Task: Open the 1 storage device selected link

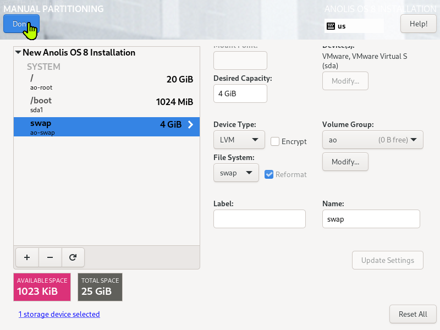Action: coord(59,314)
